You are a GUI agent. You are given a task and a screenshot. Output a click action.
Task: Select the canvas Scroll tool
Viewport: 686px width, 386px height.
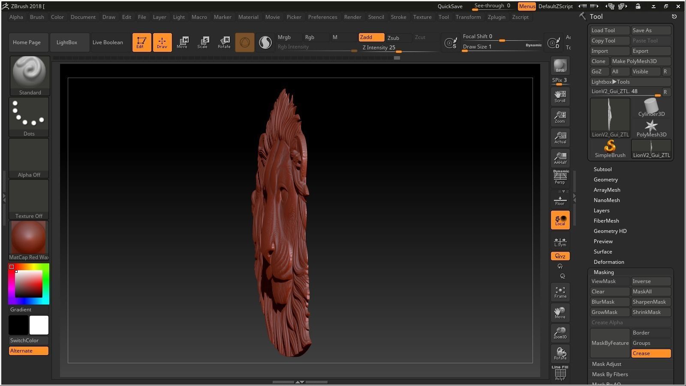coord(560,96)
